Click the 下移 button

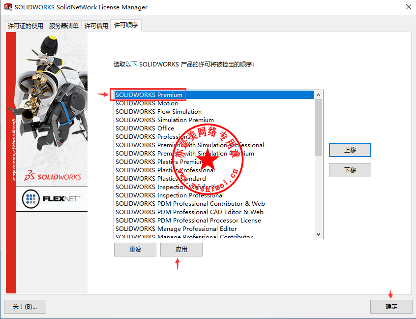[350, 170]
